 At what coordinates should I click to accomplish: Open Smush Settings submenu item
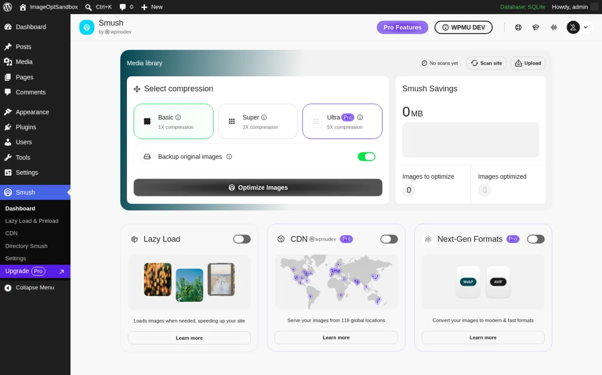coord(16,259)
